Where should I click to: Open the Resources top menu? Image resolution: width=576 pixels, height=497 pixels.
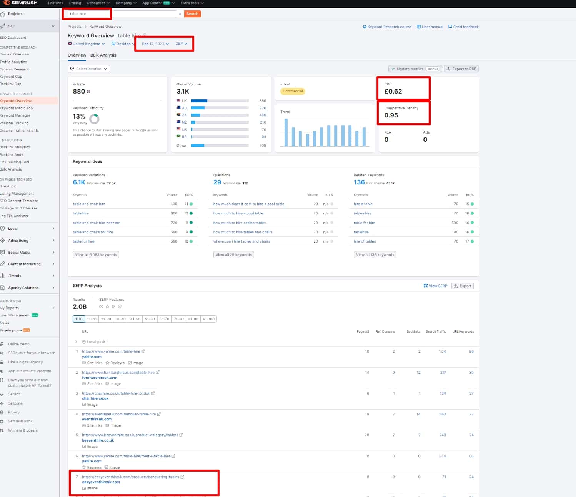[x=98, y=3]
